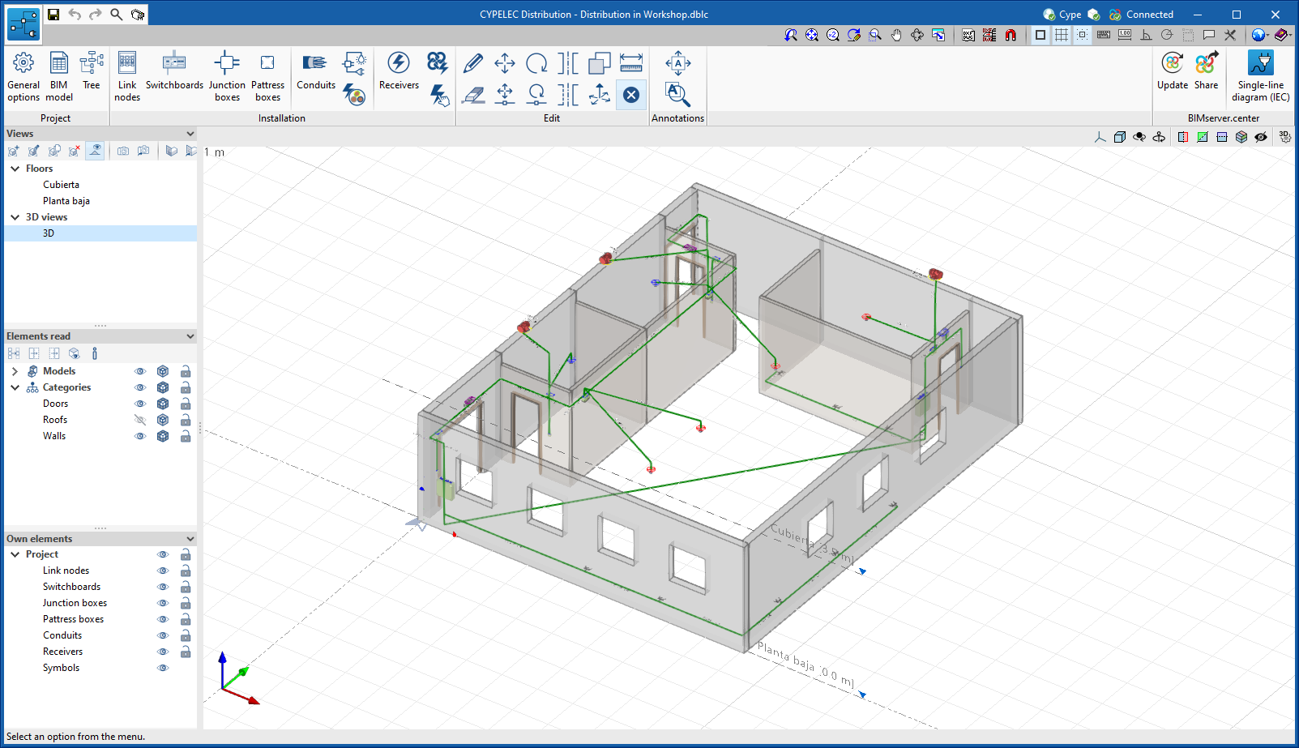This screenshot has width=1299, height=748.
Task: Open the Planta baja floor view
Action: click(66, 201)
